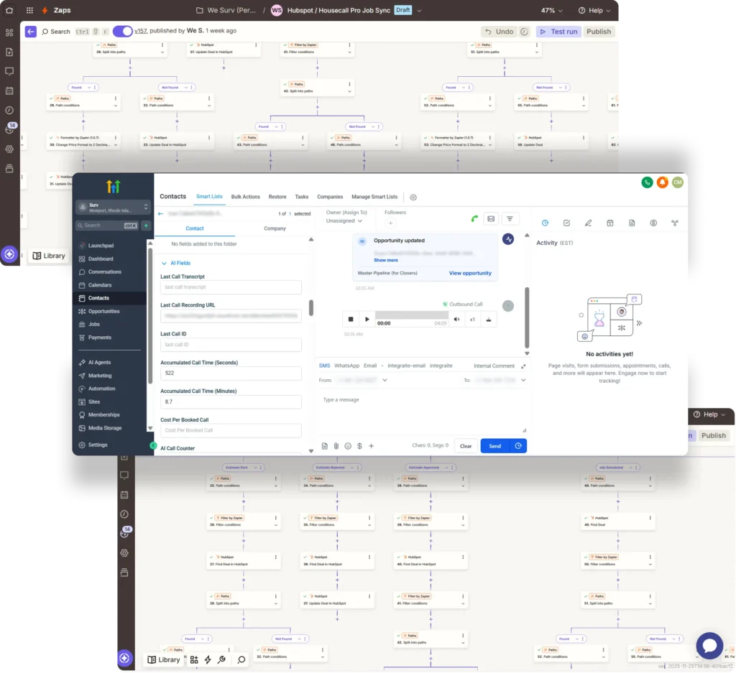Switch to the WhatsApp channel tab
Image resolution: width=736 pixels, height=673 pixels.
point(347,366)
